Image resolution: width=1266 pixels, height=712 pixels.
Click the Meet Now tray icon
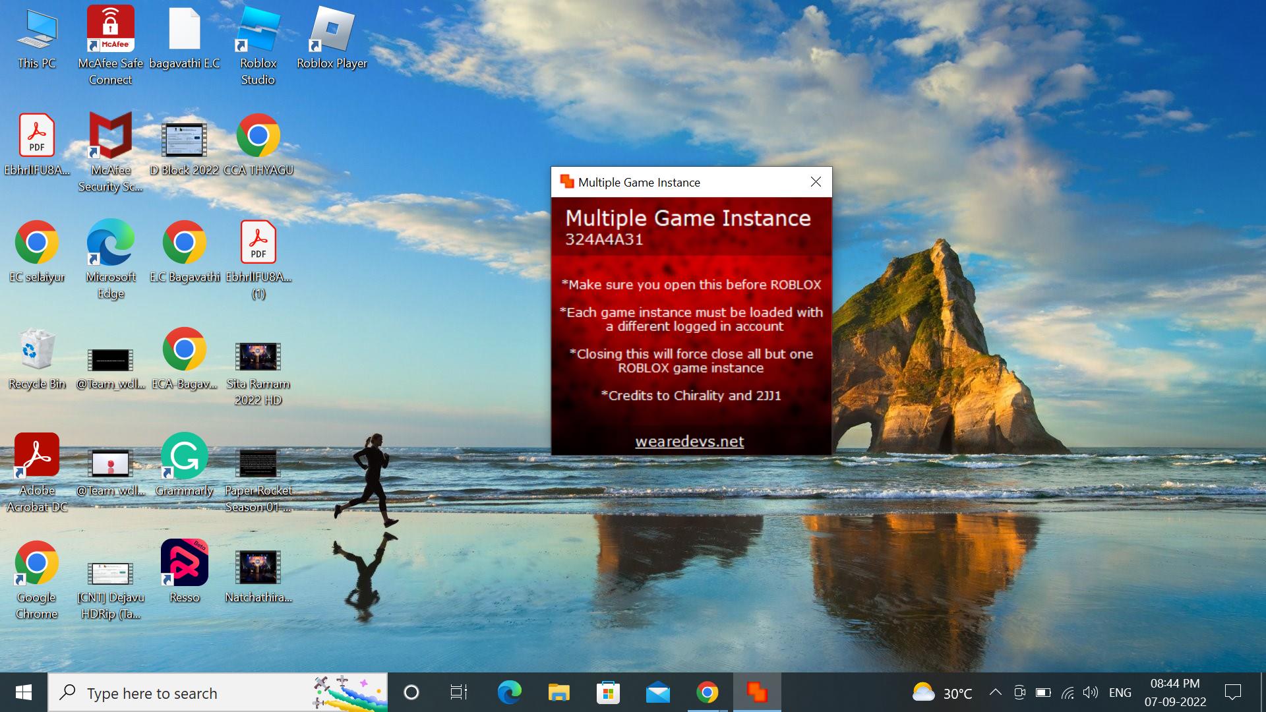(x=1019, y=692)
